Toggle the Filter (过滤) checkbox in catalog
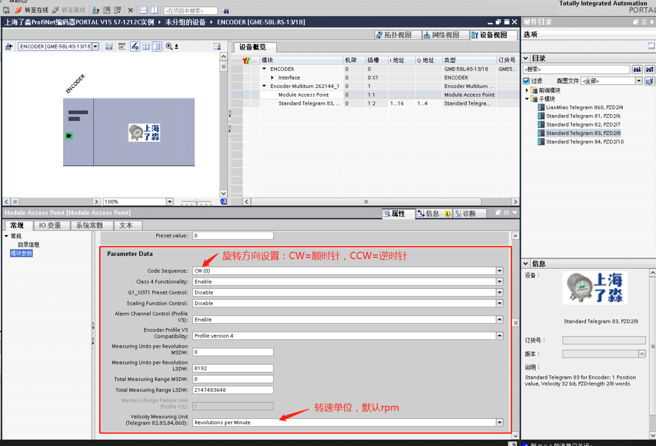This screenshot has width=656, height=446. [526, 81]
